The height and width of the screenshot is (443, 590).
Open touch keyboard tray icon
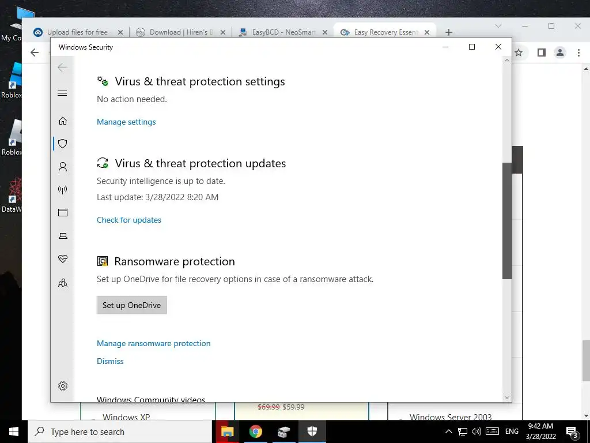pyautogui.click(x=492, y=431)
